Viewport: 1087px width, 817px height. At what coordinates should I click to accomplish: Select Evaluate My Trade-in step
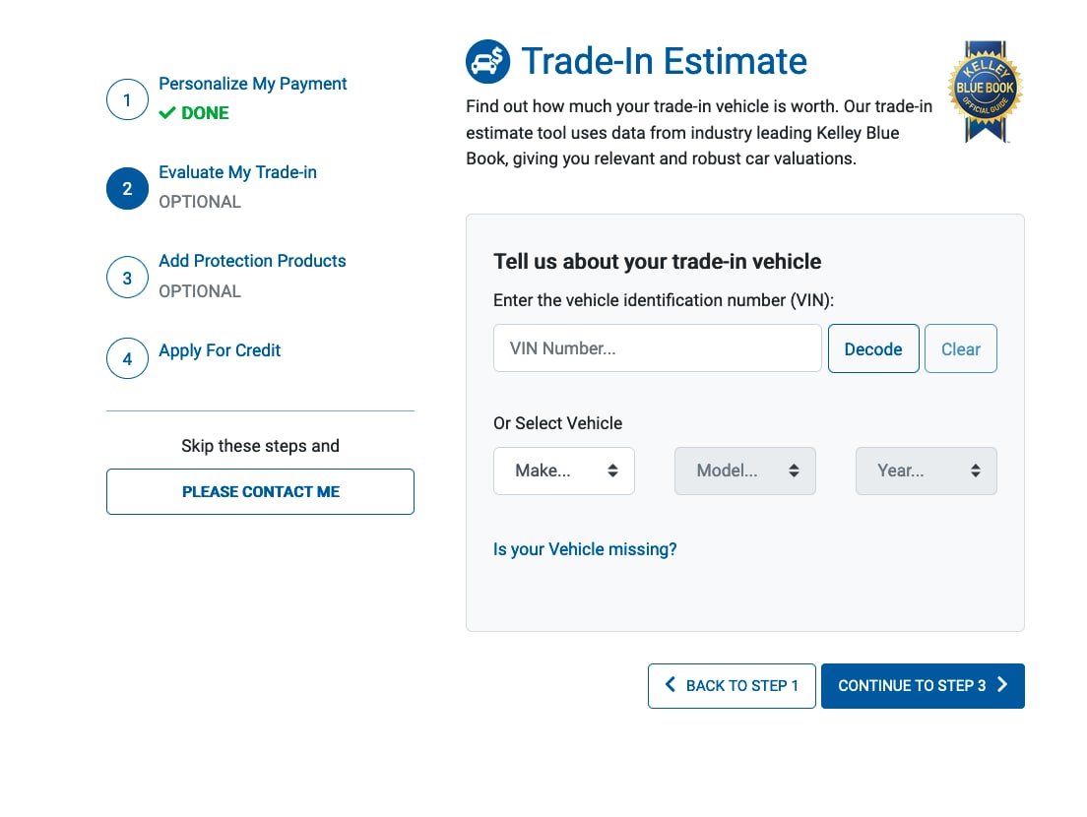238,172
